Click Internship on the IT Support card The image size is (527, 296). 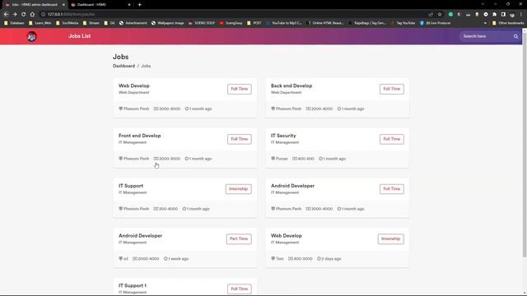[x=238, y=189]
